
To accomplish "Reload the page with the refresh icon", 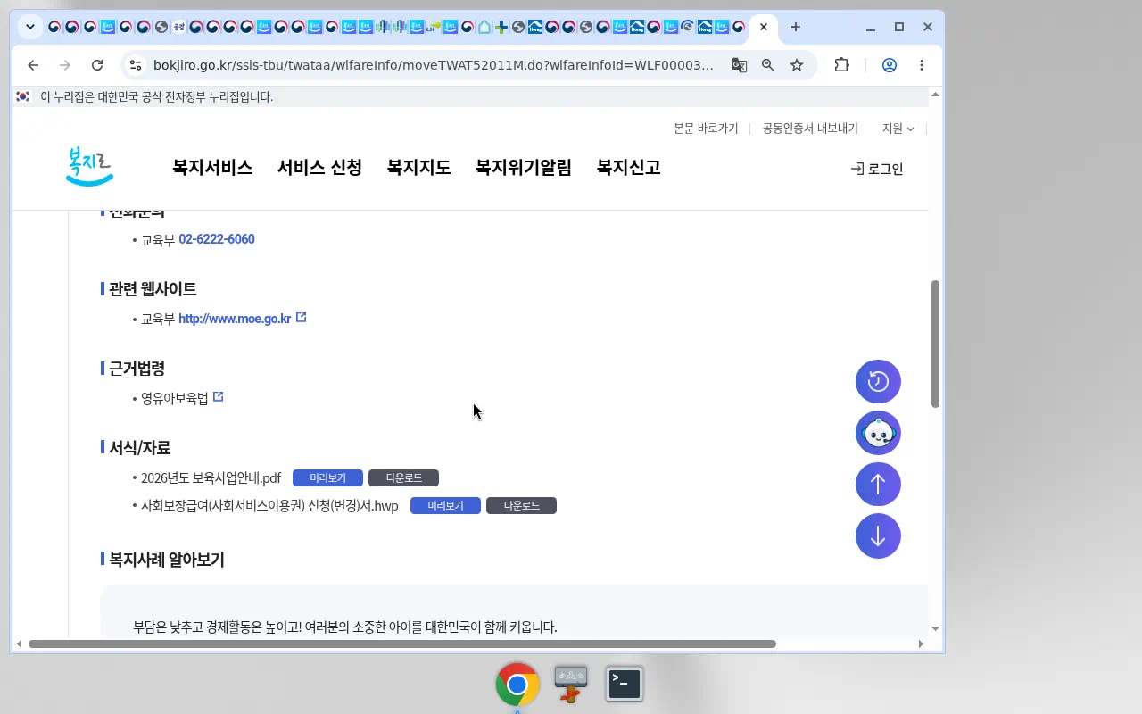I will point(97,65).
